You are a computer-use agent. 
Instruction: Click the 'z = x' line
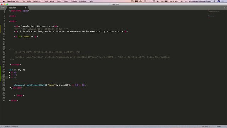(12, 78)
